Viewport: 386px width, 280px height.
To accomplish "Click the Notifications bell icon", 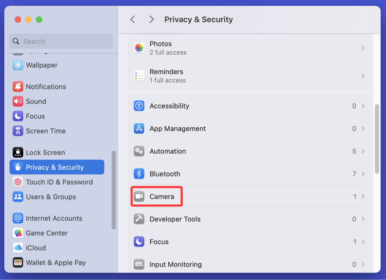I will (x=18, y=87).
